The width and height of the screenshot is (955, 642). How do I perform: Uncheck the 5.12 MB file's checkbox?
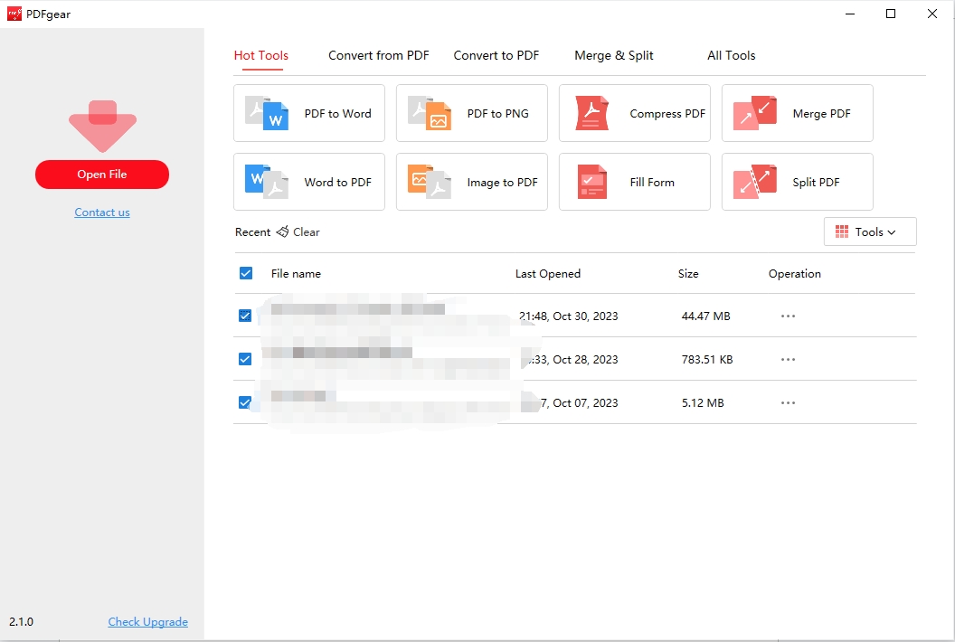[245, 402]
